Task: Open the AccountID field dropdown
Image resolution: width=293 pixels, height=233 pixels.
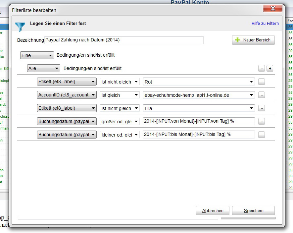Action: [67, 95]
